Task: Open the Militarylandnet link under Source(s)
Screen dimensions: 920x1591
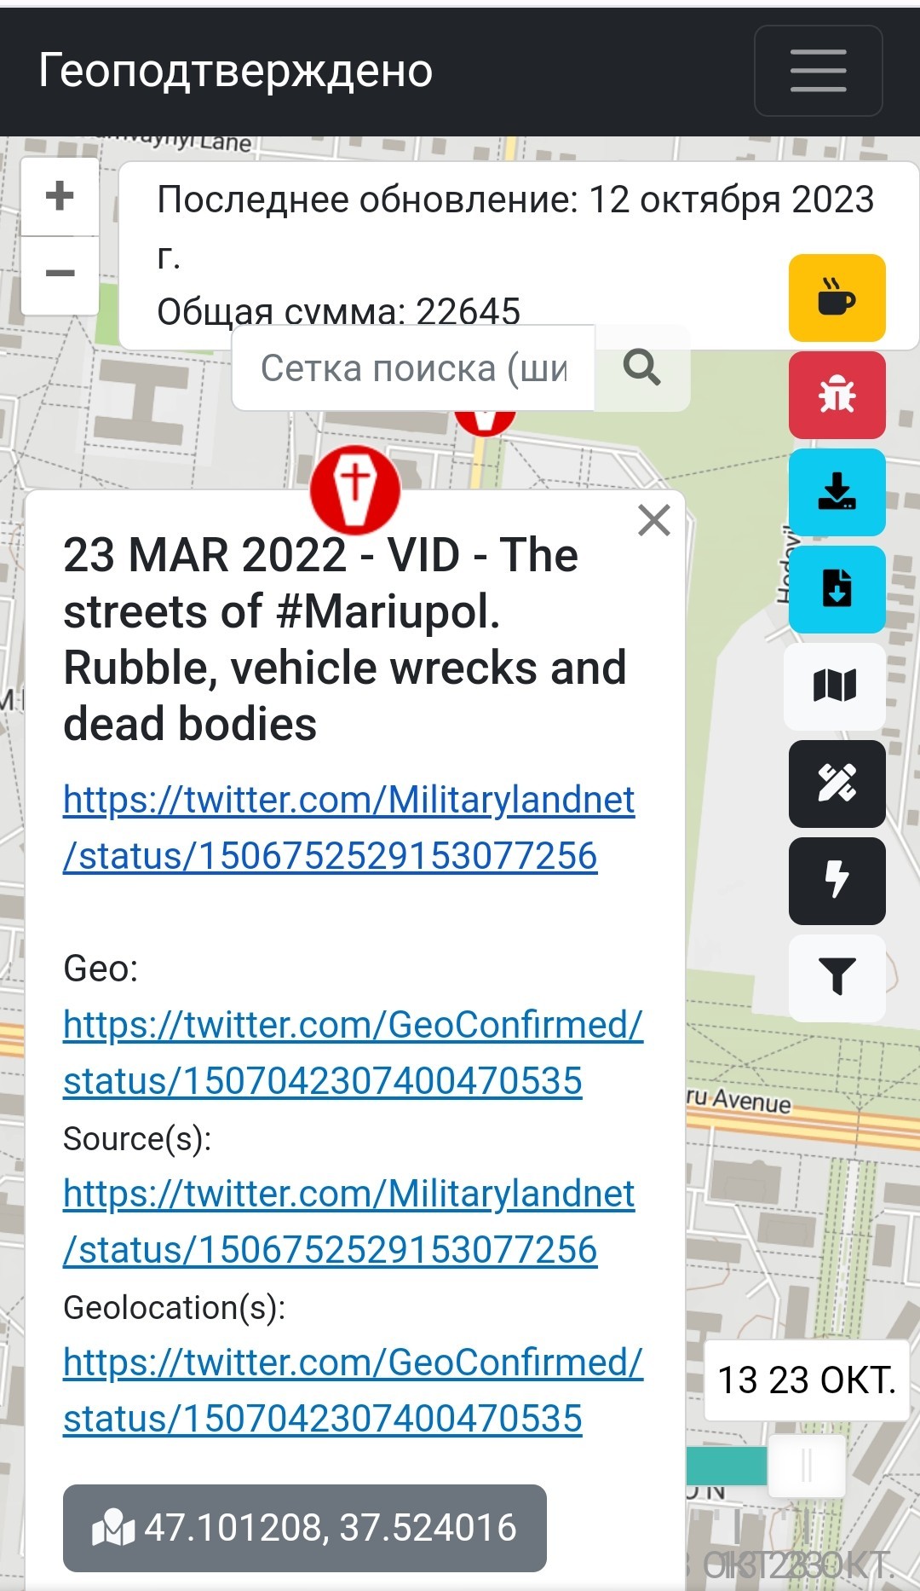Action: 349,1222
